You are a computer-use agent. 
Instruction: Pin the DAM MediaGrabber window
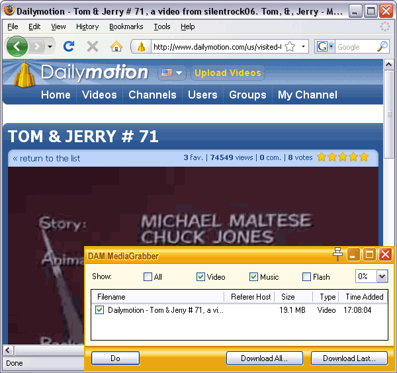pyautogui.click(x=337, y=254)
